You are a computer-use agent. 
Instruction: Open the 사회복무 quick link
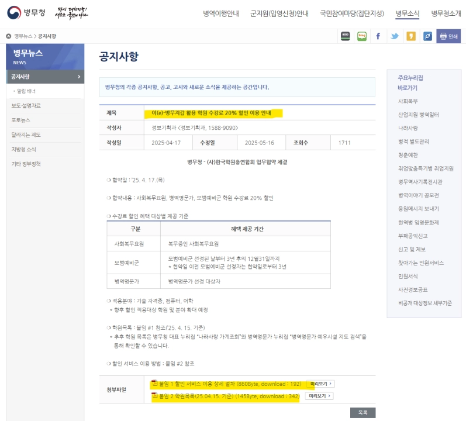click(x=408, y=101)
